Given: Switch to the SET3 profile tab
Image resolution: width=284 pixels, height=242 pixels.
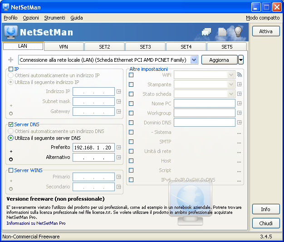Looking at the screenshot, I should [x=145, y=47].
